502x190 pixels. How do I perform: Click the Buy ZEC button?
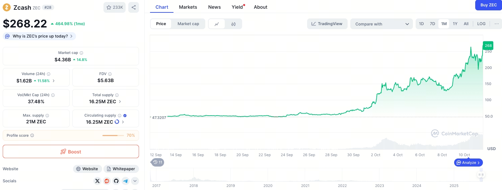coord(488,5)
